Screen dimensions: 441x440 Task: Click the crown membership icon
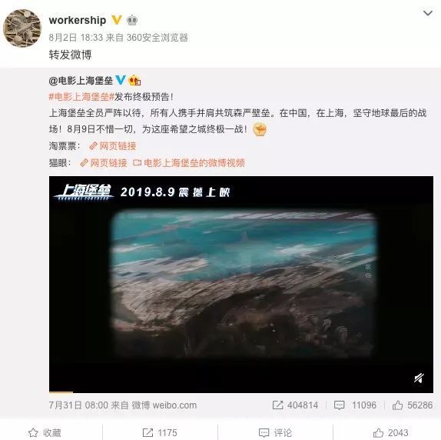(x=132, y=20)
